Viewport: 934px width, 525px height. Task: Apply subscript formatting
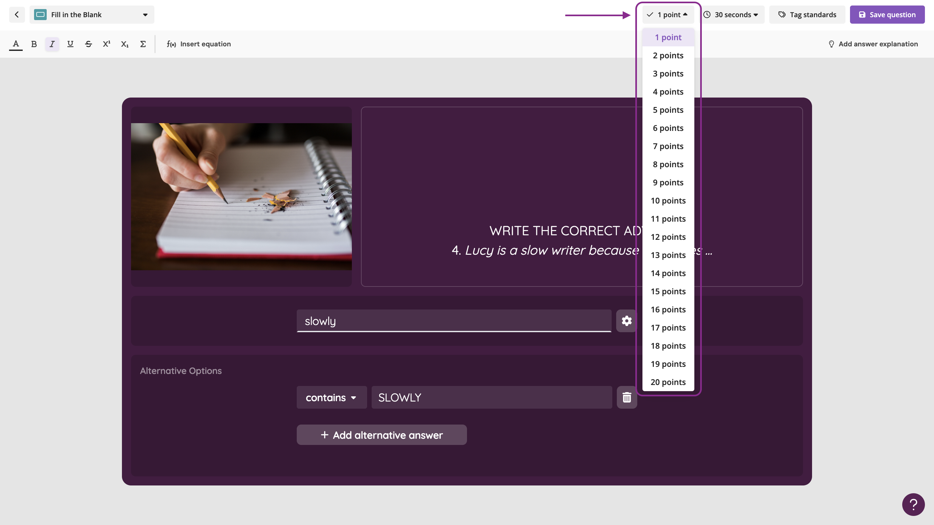pyautogui.click(x=124, y=44)
